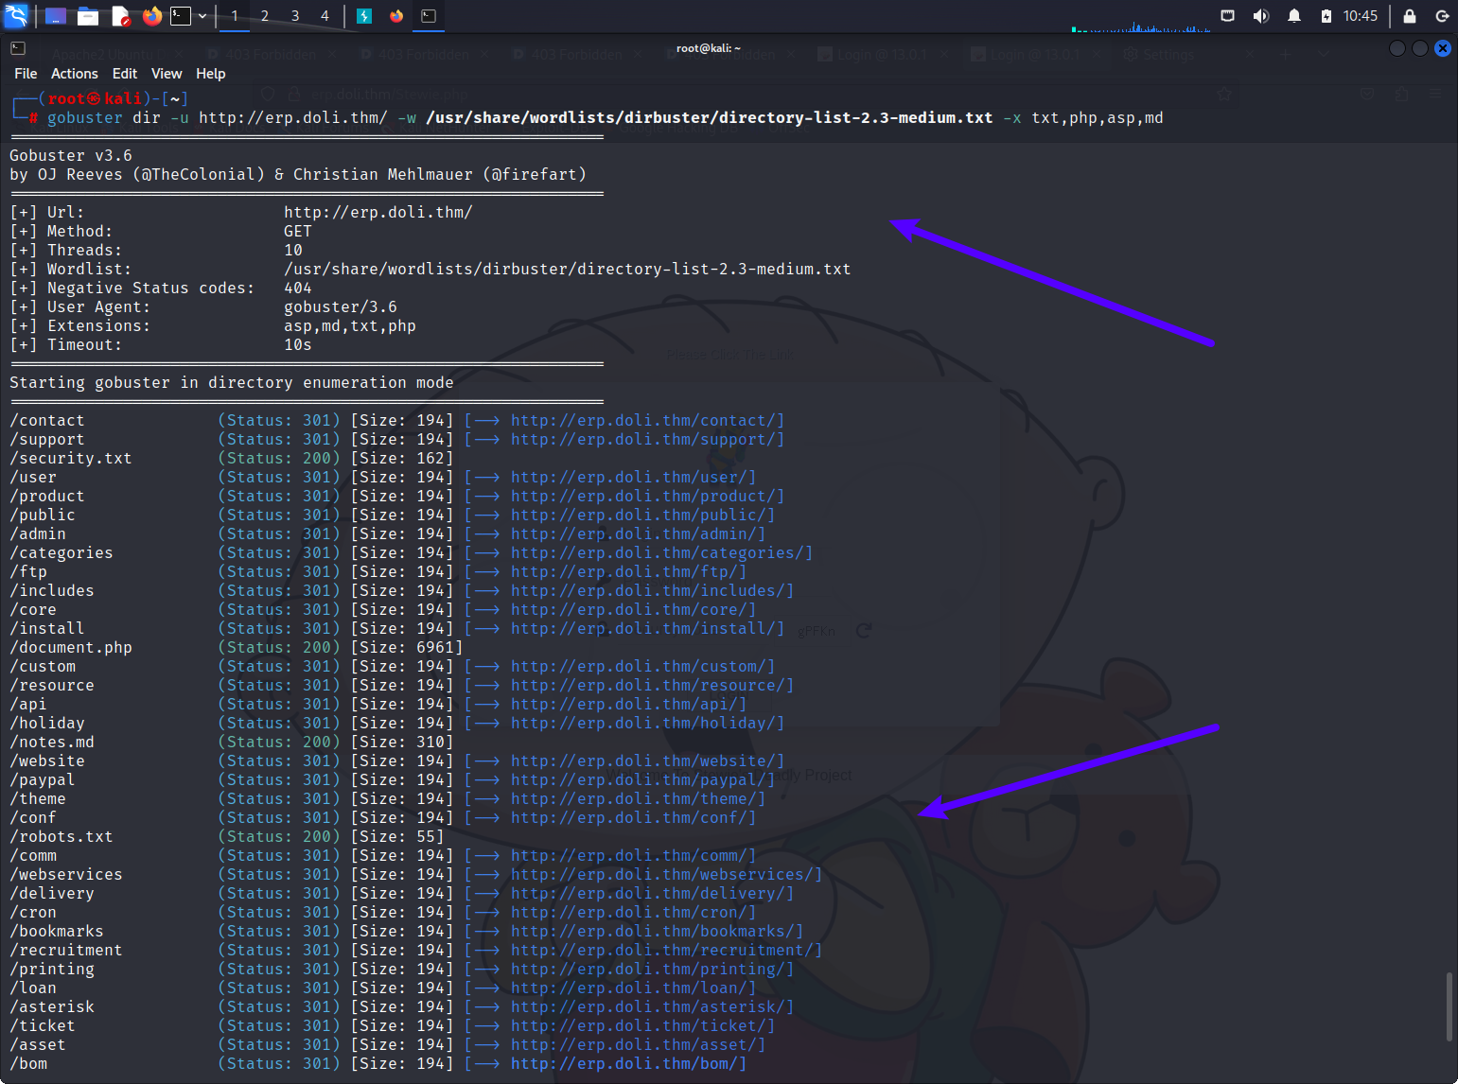Open the network connection tray icon

[1228, 16]
